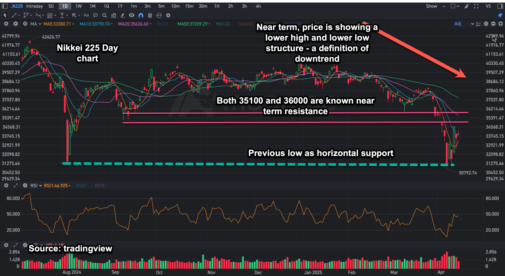Open the volume panel settings gear
The height and width of the screenshot is (276, 505).
(6, 245)
